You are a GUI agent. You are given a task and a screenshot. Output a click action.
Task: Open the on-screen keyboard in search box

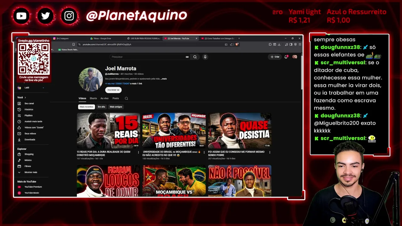187,57
